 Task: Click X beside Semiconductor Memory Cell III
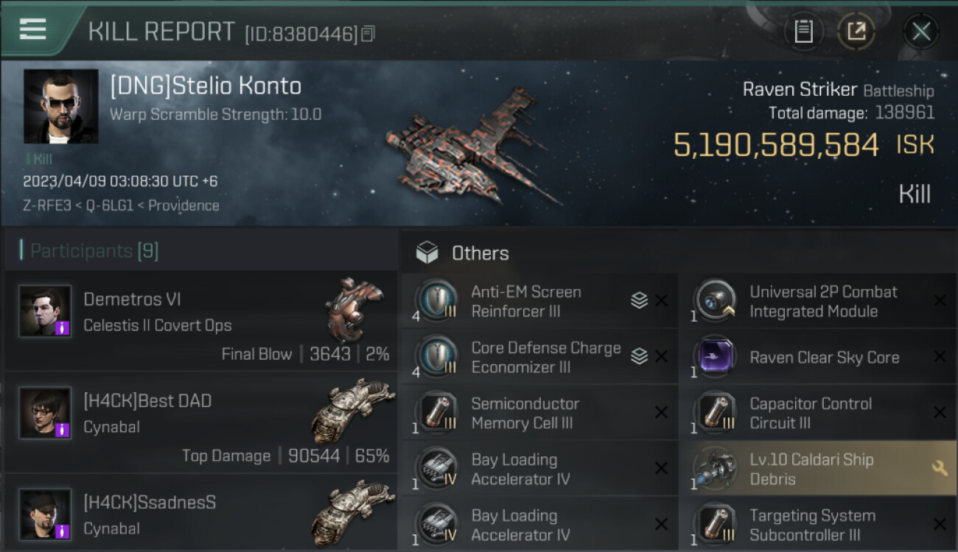662,412
